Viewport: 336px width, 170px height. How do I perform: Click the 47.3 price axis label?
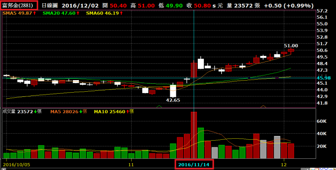(322, 70)
